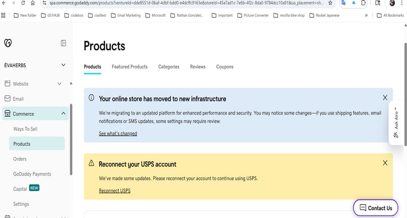
Task: Open the Contact Us chat button
Action: (x=375, y=208)
